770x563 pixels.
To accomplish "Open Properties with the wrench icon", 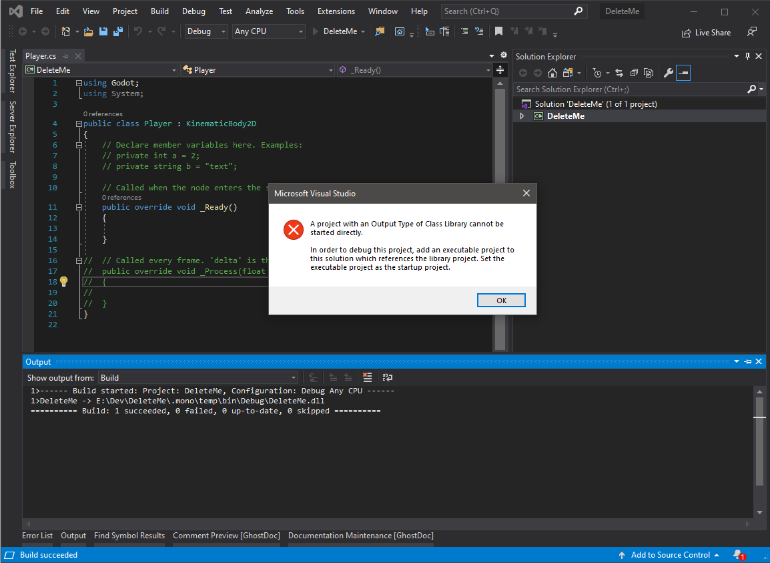I will tap(668, 73).
